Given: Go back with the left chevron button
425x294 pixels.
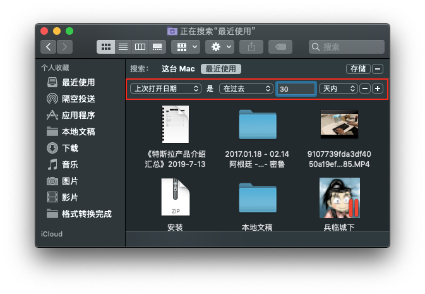Looking at the screenshot, I should tap(48, 47).
